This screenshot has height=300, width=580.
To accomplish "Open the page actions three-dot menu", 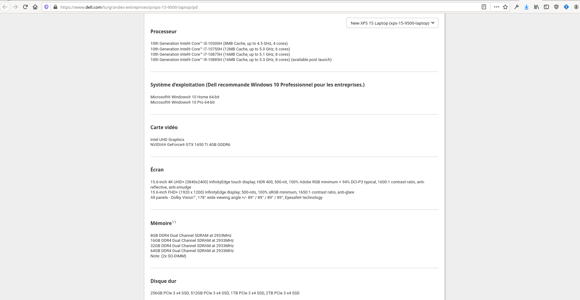I will 496,7.
